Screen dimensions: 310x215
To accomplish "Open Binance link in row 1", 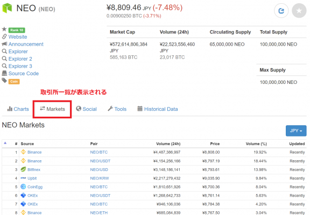I will [x=34, y=152].
